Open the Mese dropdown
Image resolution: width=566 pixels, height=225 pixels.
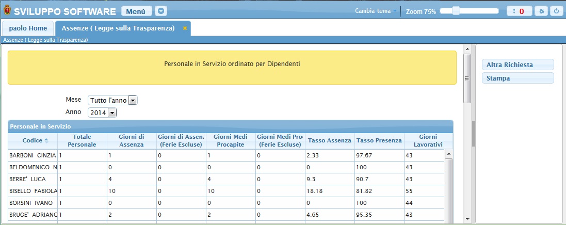tap(133, 100)
